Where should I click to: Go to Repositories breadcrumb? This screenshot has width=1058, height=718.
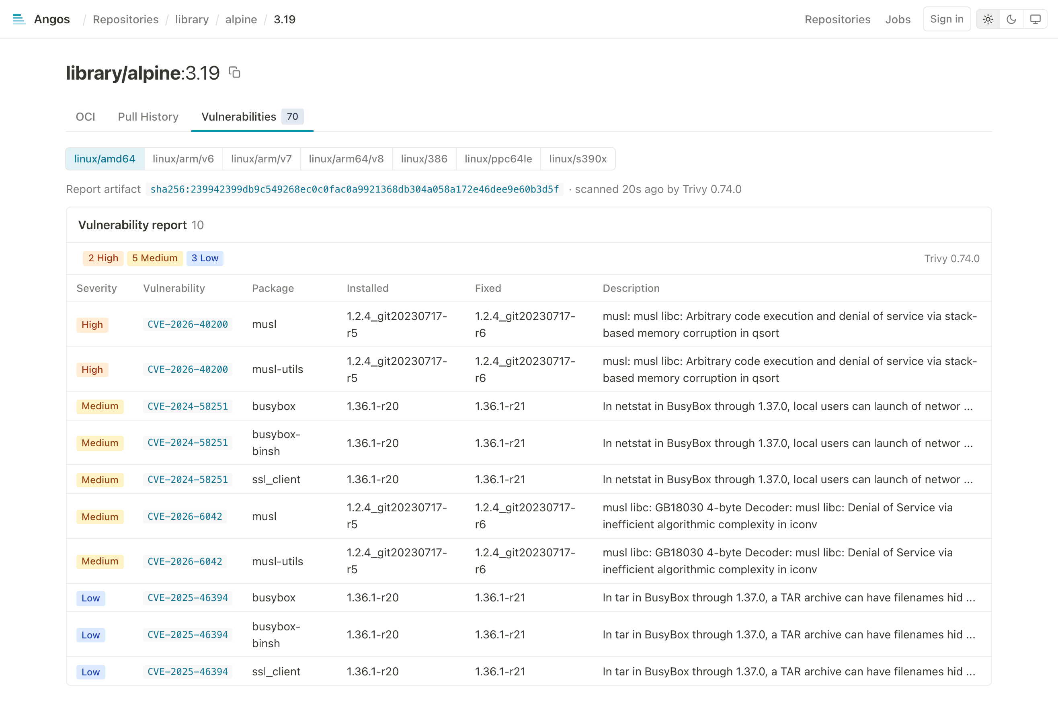coord(126,19)
